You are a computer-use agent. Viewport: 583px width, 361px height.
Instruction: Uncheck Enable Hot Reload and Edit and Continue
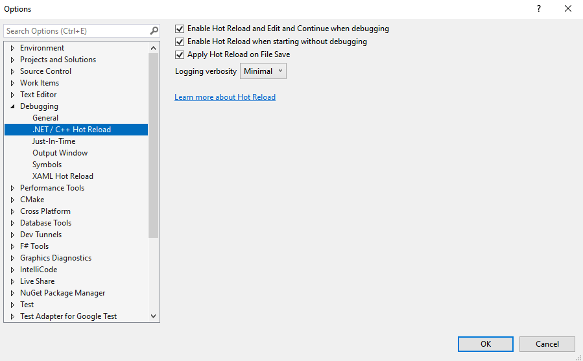click(x=180, y=29)
